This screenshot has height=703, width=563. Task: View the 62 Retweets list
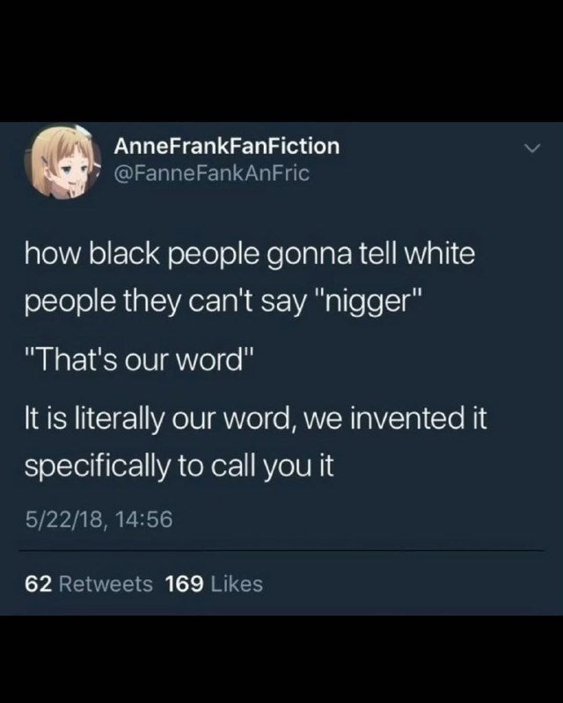click(x=89, y=583)
